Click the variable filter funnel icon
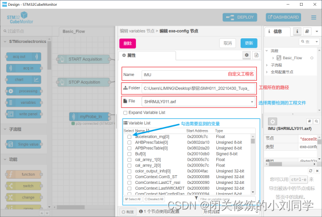Image resolution: width=322 pixels, height=217 pixels. pyautogui.click(x=196, y=198)
